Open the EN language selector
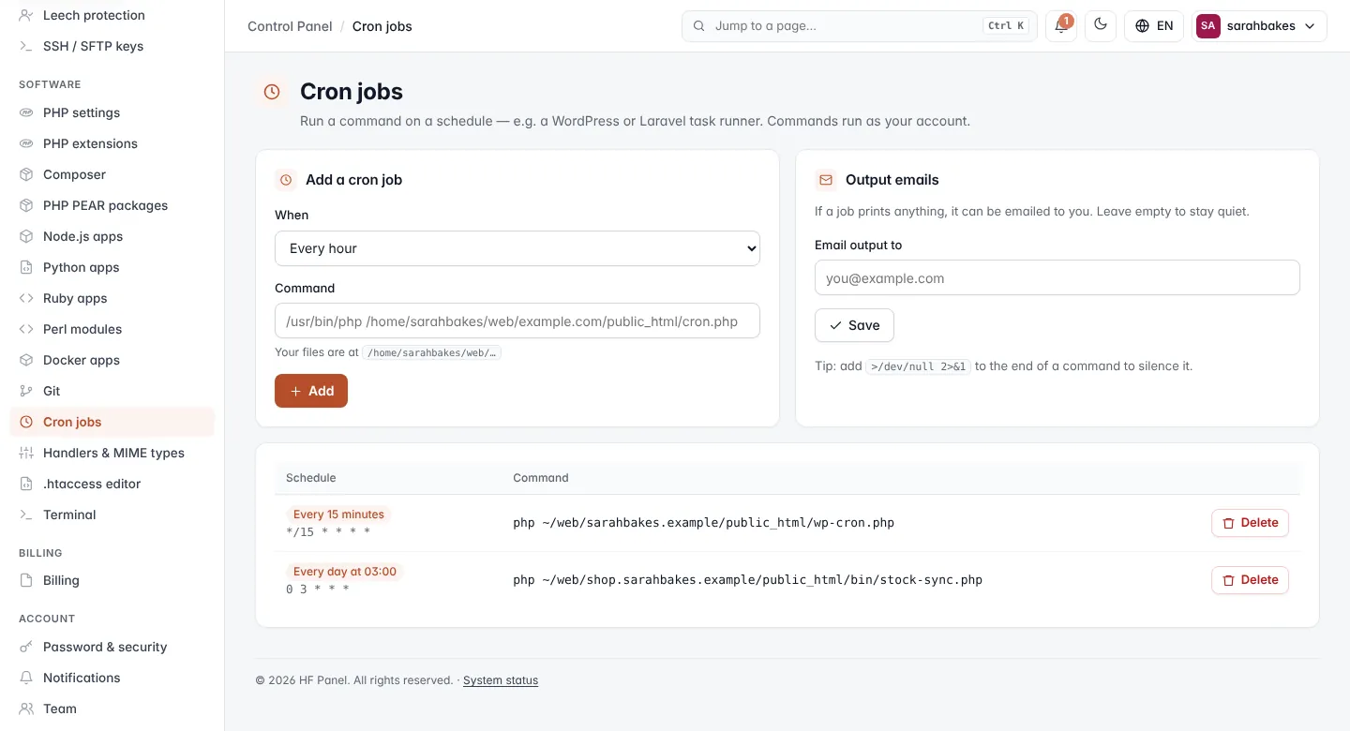This screenshot has height=731, width=1350. point(1154,26)
